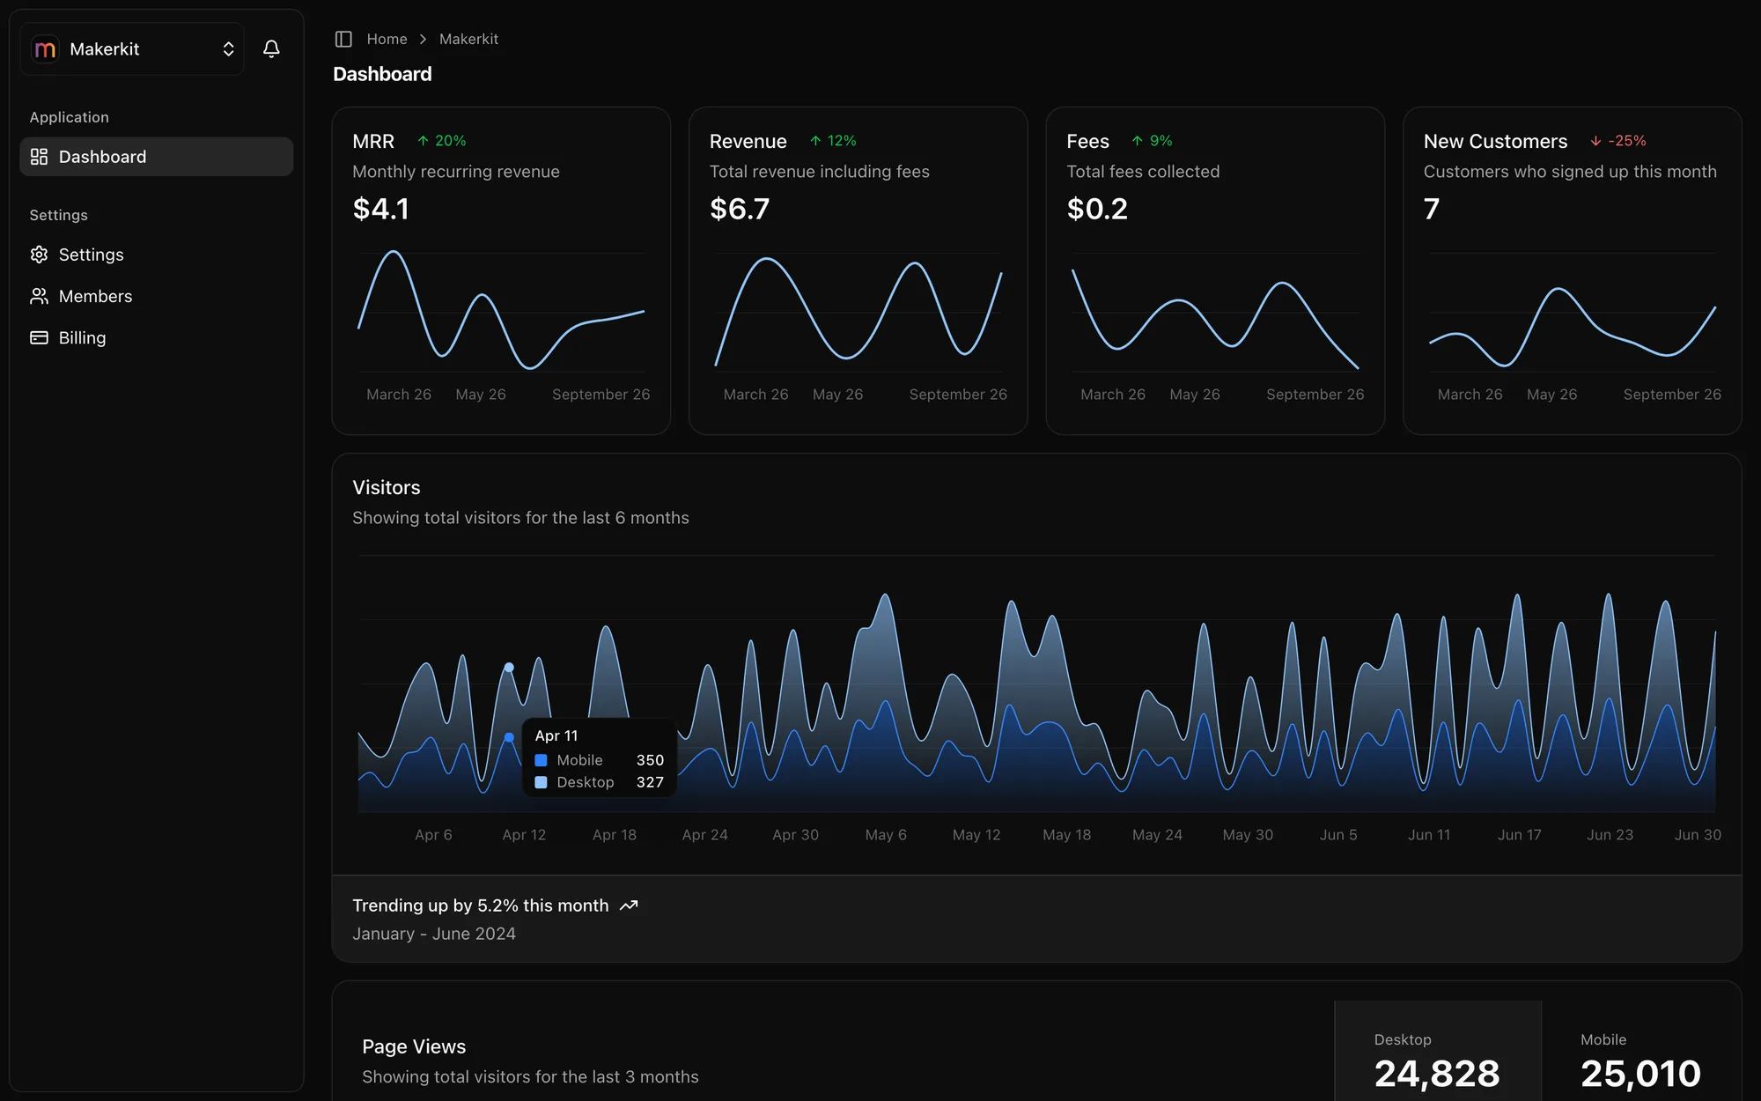The image size is (1761, 1101).
Task: Click New Customers downward arrow icon
Action: (x=1595, y=141)
